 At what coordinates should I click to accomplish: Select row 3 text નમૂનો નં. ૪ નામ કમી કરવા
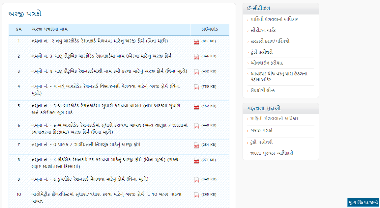109,71
